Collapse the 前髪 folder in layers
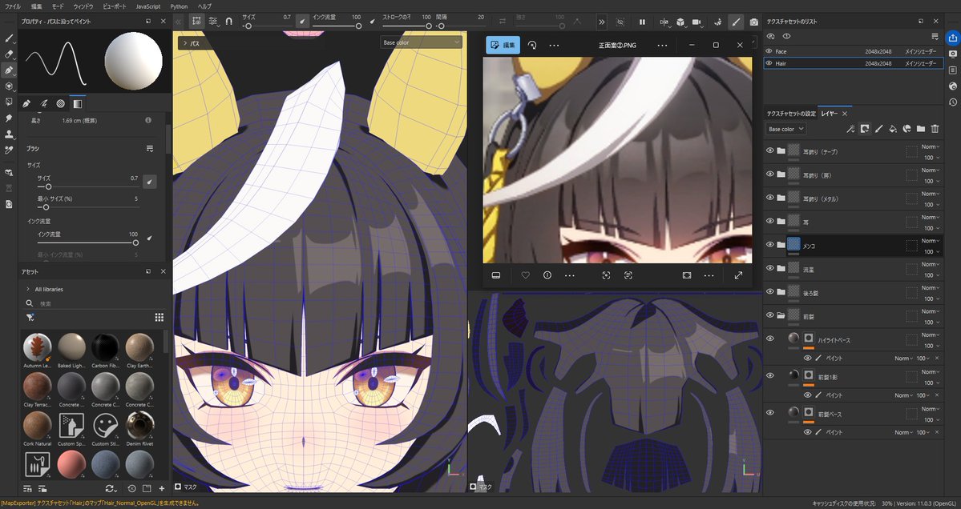The height and width of the screenshot is (509, 961). 781,315
